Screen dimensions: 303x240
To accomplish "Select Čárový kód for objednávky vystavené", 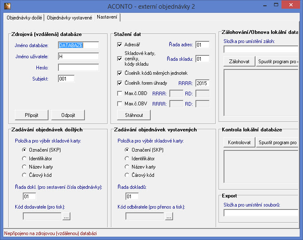I will point(127,175).
